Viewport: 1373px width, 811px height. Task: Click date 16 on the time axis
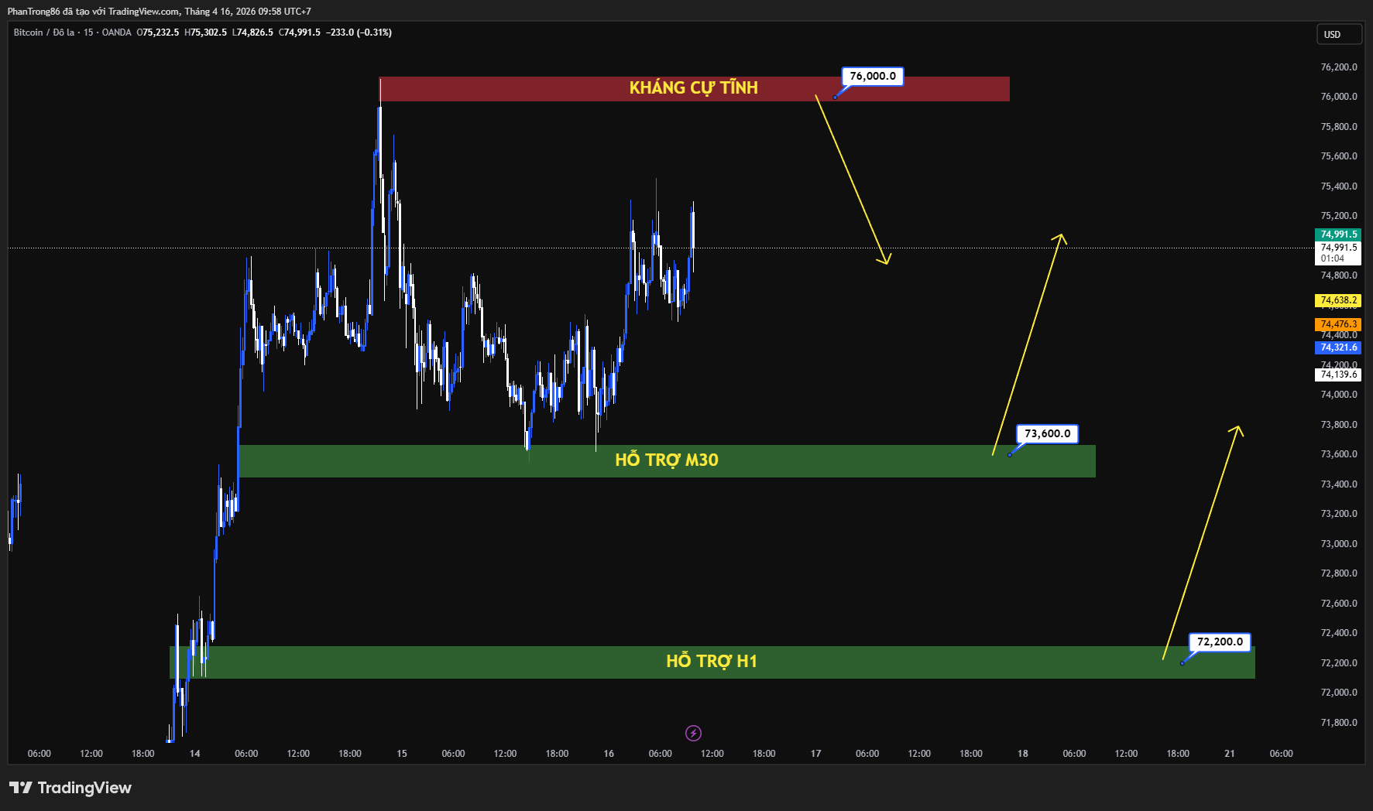pos(609,754)
